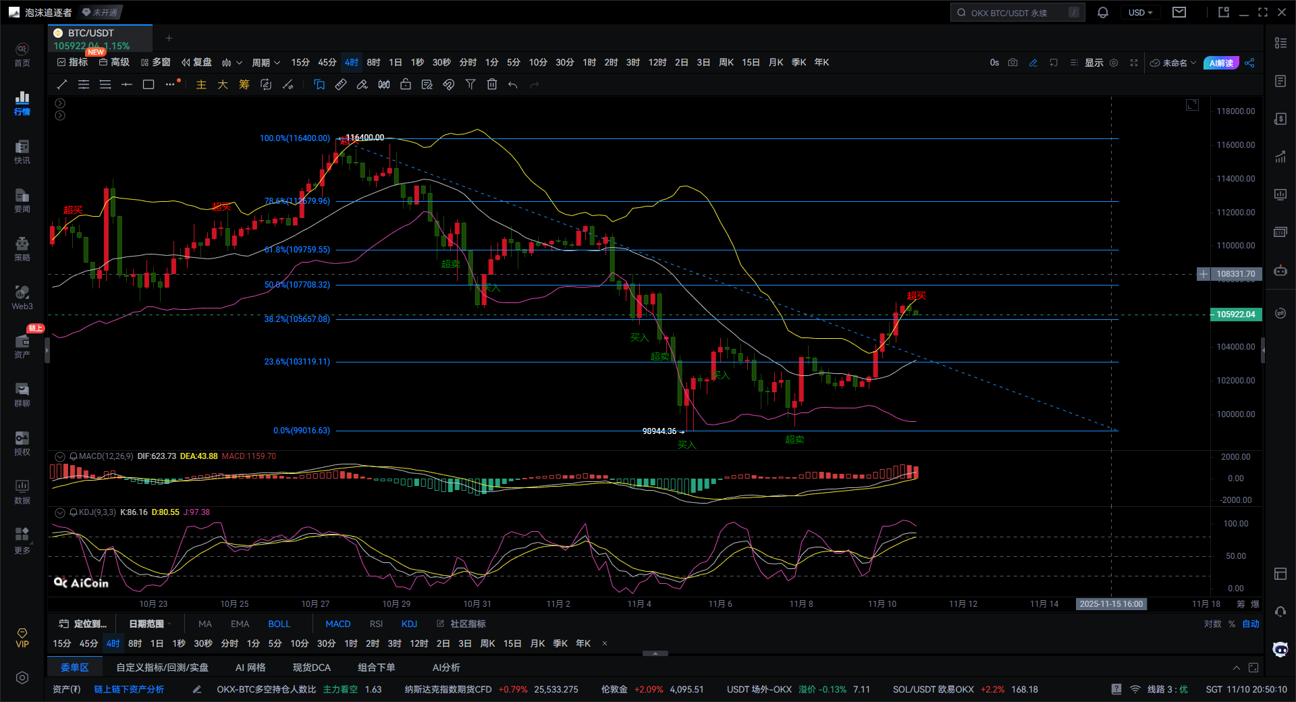This screenshot has width=1296, height=702.
Task: Open 快讯 in the left sidebar
Action: point(22,153)
